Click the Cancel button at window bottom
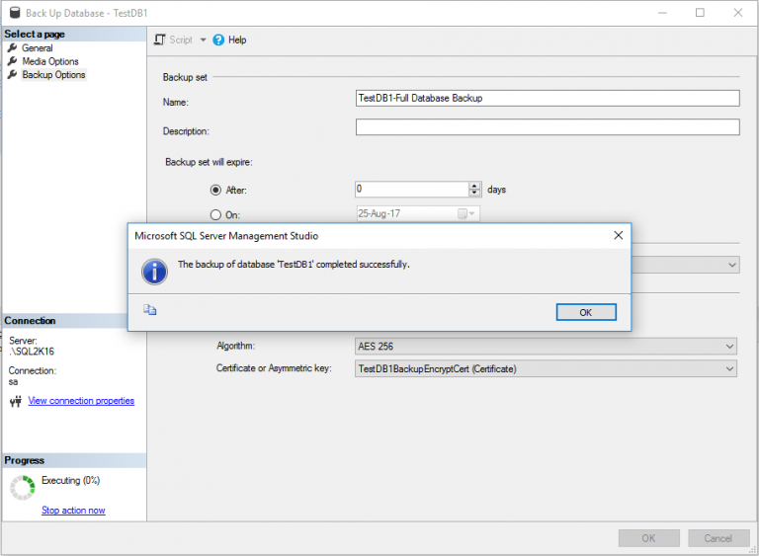Screen dimensions: 759x556 coord(717,538)
